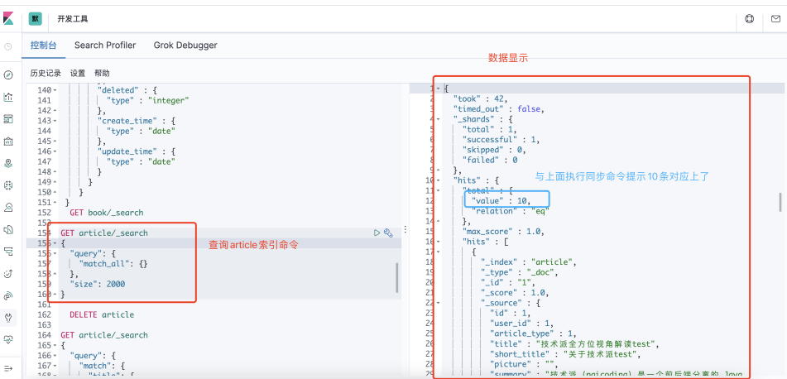Open Discover from the compass icon
The width and height of the screenshot is (787, 379).
click(x=8, y=74)
